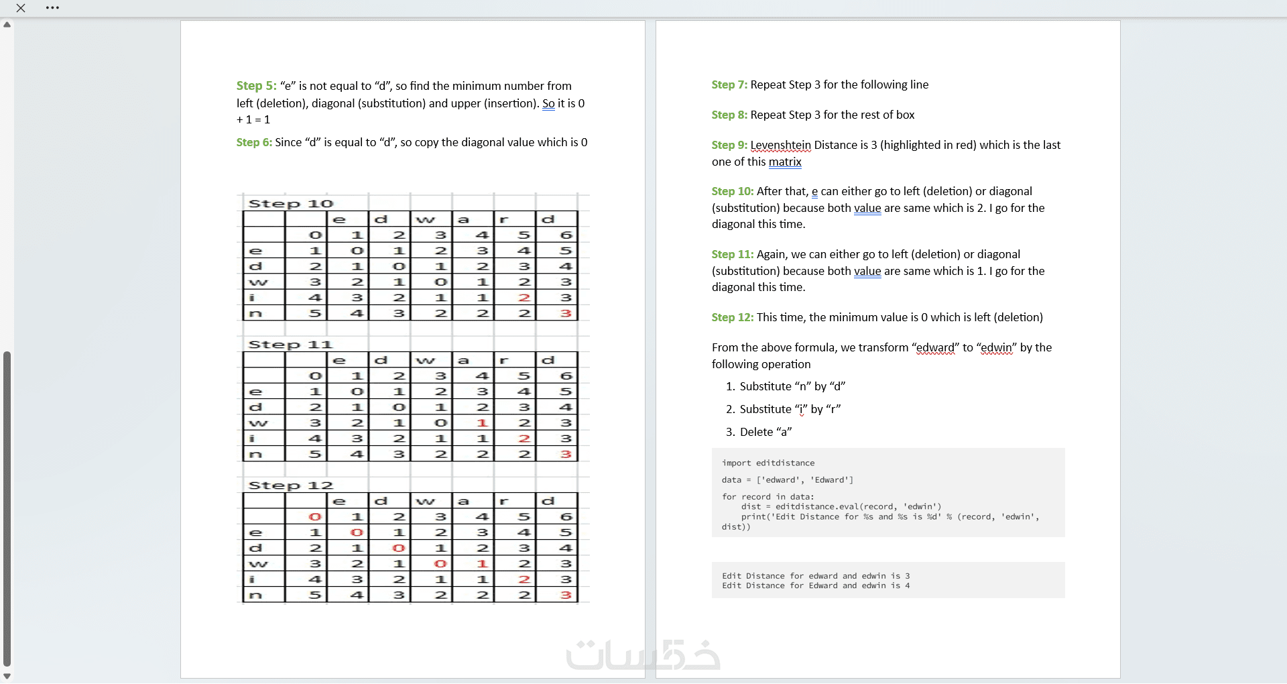The width and height of the screenshot is (1287, 684).
Task: Click the underlined "Levenshtein" word
Action: coord(781,145)
